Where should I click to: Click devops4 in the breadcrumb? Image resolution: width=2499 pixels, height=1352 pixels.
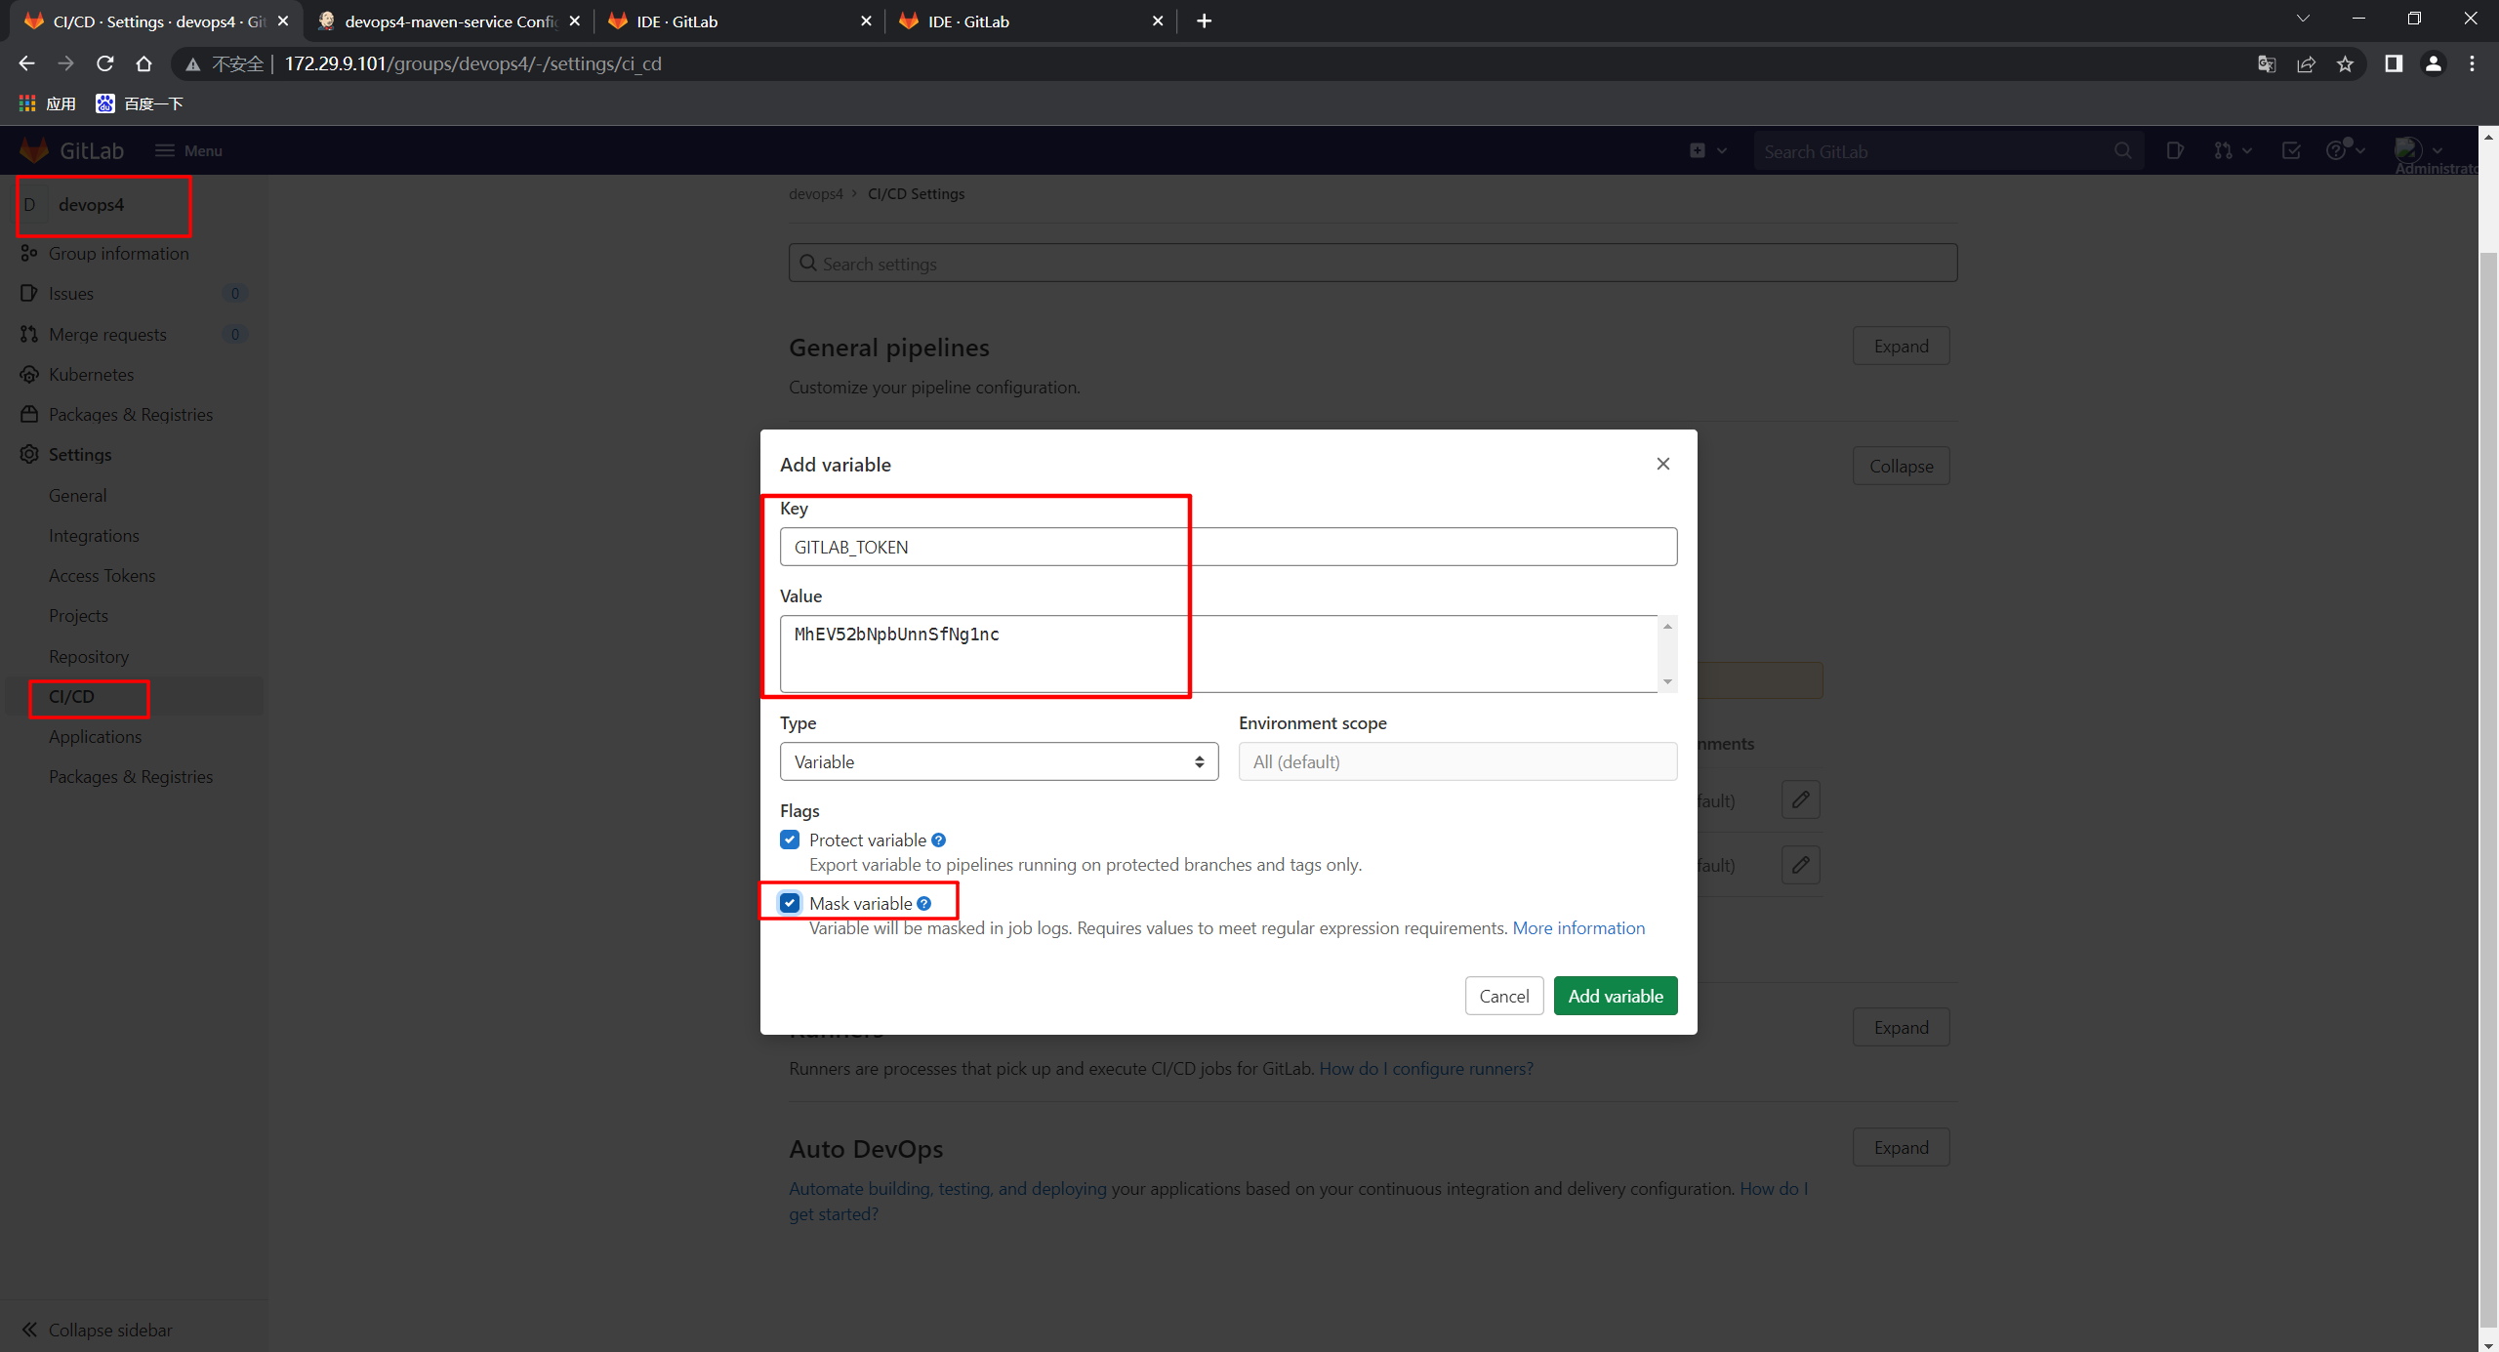coord(815,193)
